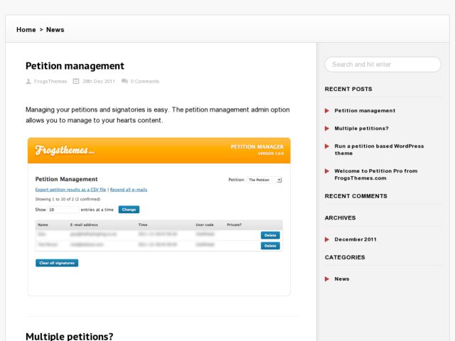This screenshot has height=341, width=455.
Task: Open the Multiple petitions? post heading
Action: click(70, 336)
